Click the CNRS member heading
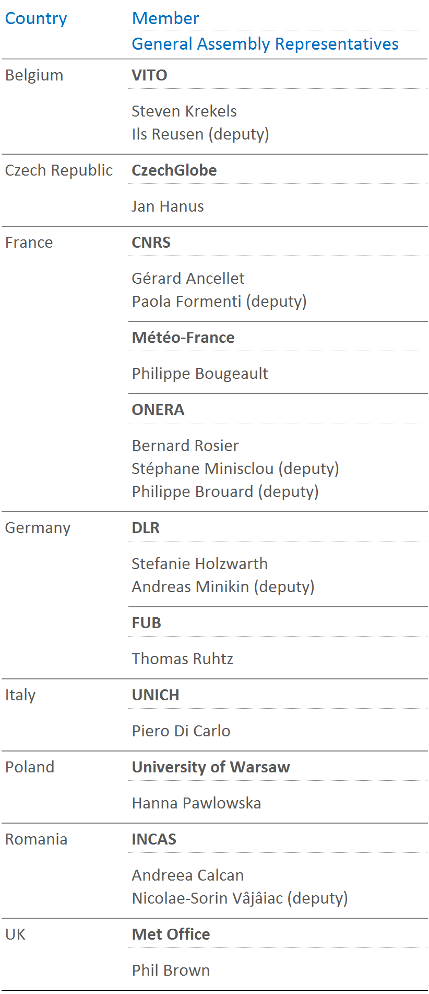429x994 pixels. 151,242
